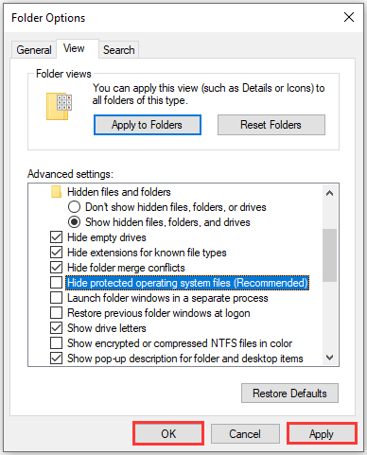Image resolution: width=367 pixels, height=455 pixels.
Task: Click the Hidden files and folders folder icon
Action: click(56, 192)
